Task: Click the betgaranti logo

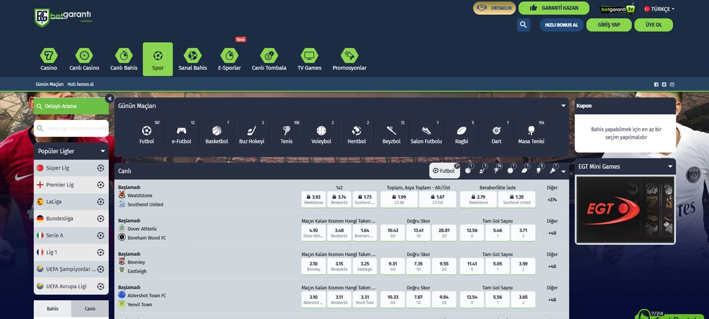Action: point(63,17)
